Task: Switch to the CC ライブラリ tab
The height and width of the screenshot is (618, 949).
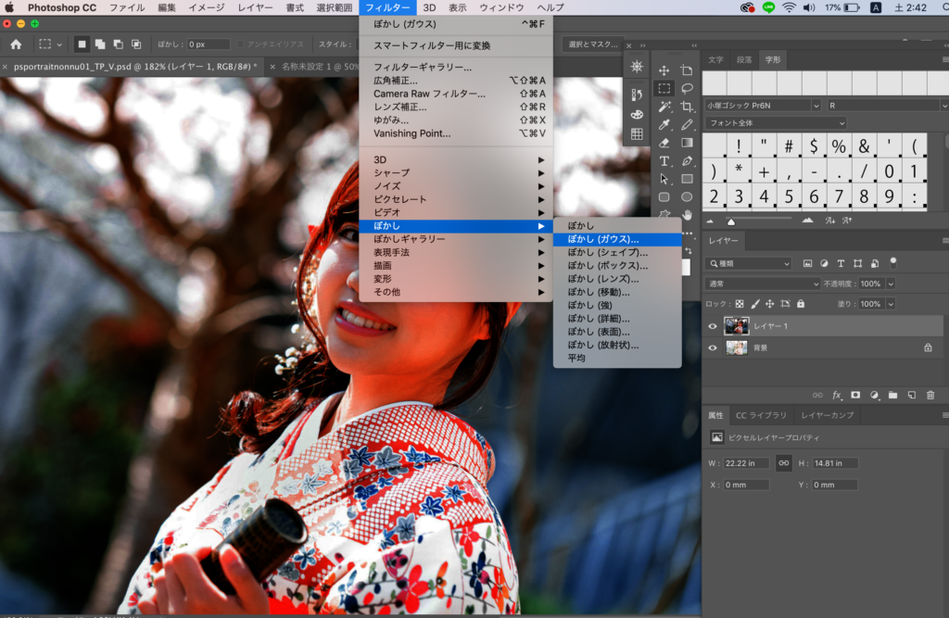Action: (761, 415)
